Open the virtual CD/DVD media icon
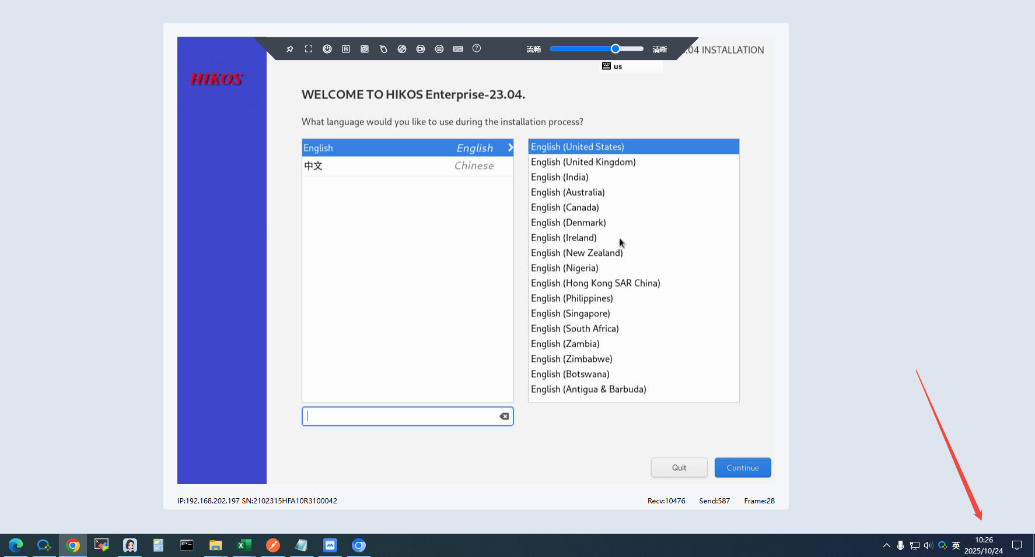Screen dimensions: 1035x557 coord(402,49)
